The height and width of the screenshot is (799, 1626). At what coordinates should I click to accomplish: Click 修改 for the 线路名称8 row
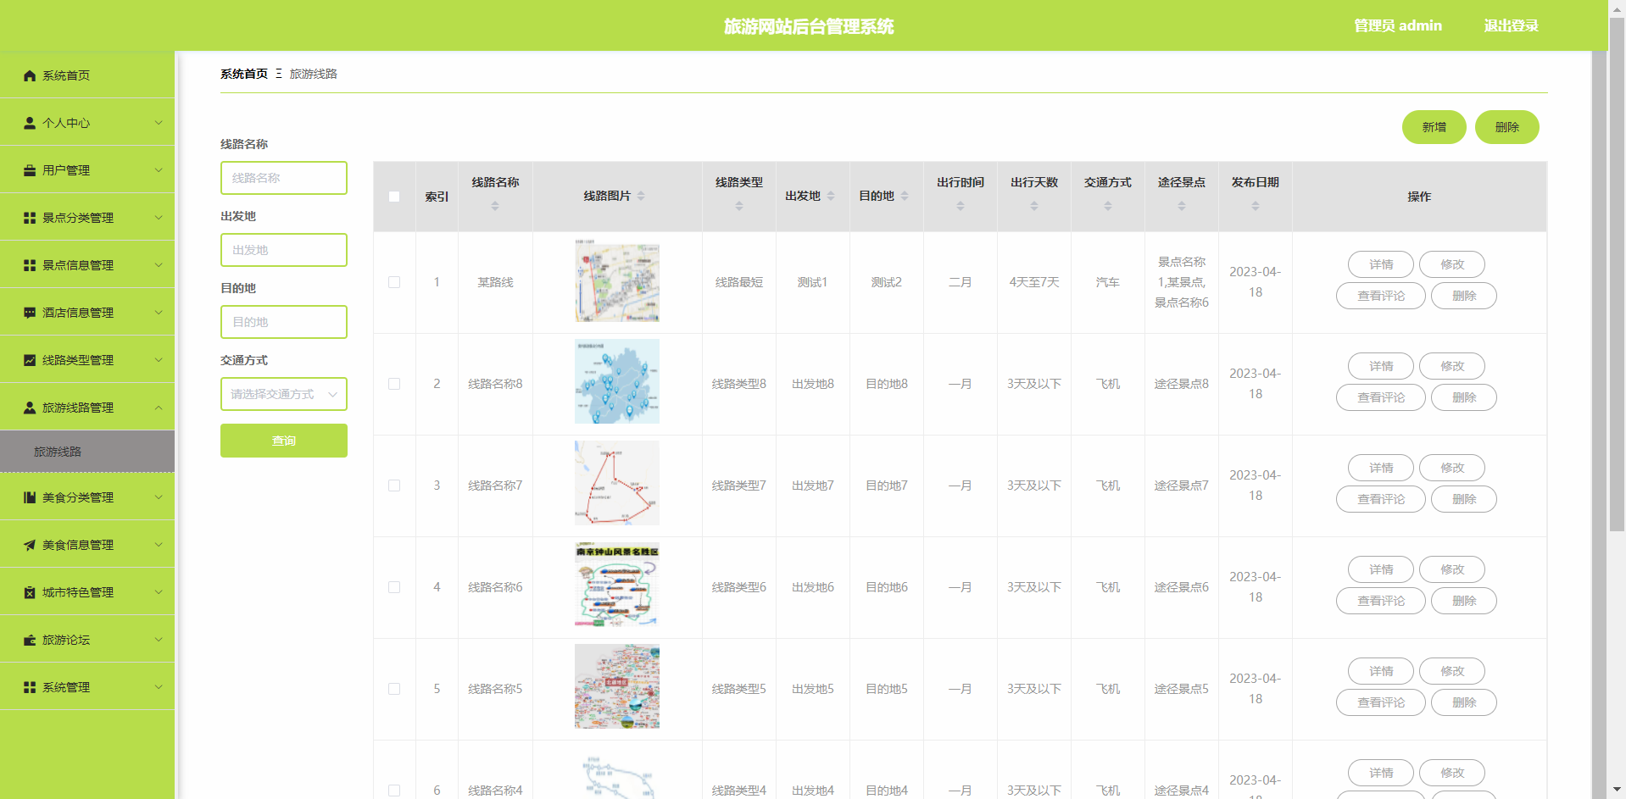[1452, 366]
